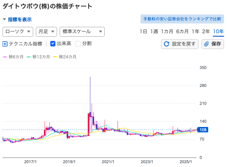Click the 移24カ月 legend label
The image size is (227, 167).
(67, 57)
